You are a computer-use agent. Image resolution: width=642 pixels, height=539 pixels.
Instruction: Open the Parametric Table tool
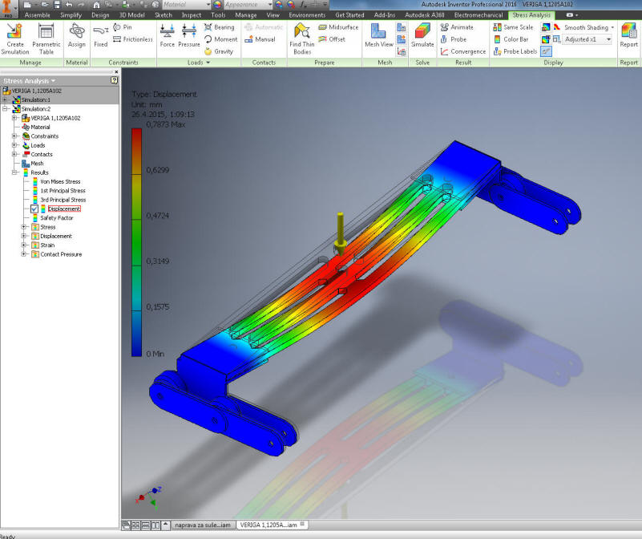[x=46, y=37]
